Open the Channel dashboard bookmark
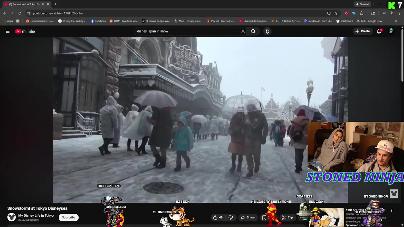 tap(253, 21)
